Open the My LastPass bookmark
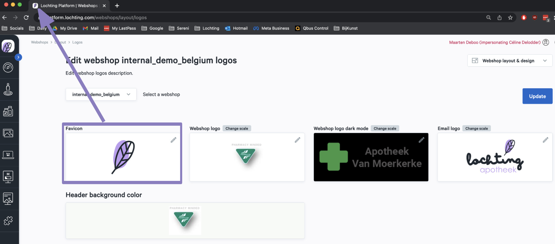The image size is (555, 244). coord(120,28)
